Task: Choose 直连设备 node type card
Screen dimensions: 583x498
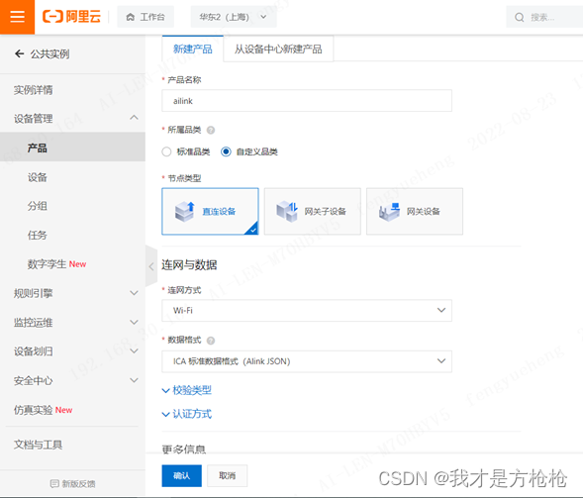Action: 210,211
